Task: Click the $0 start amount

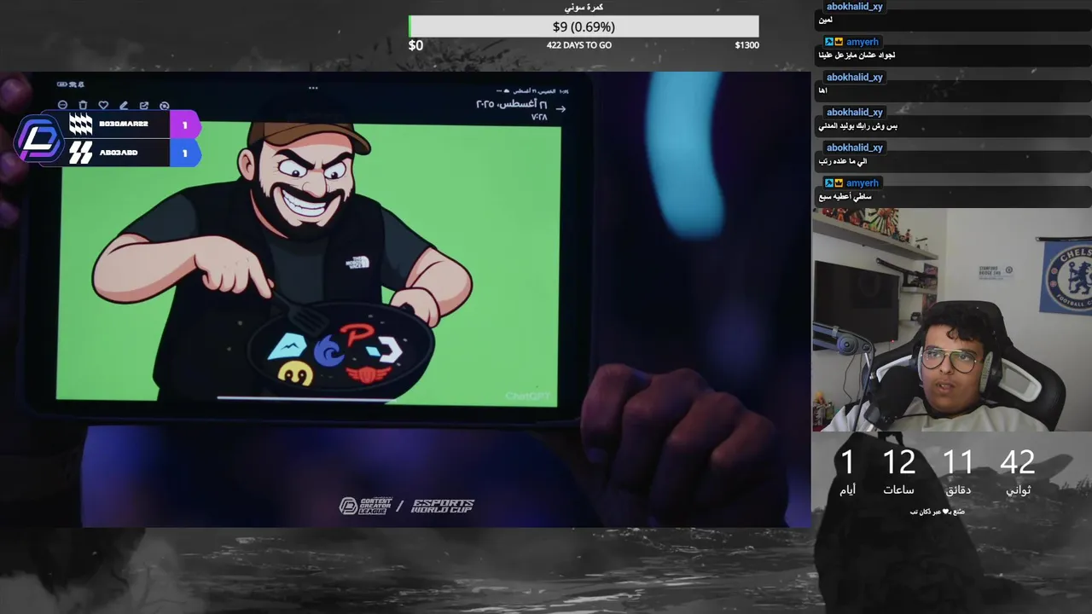Action: pos(415,45)
